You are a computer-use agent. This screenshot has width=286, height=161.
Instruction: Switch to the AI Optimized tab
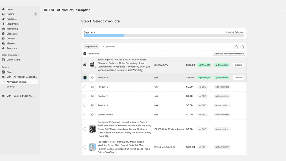click(109, 47)
